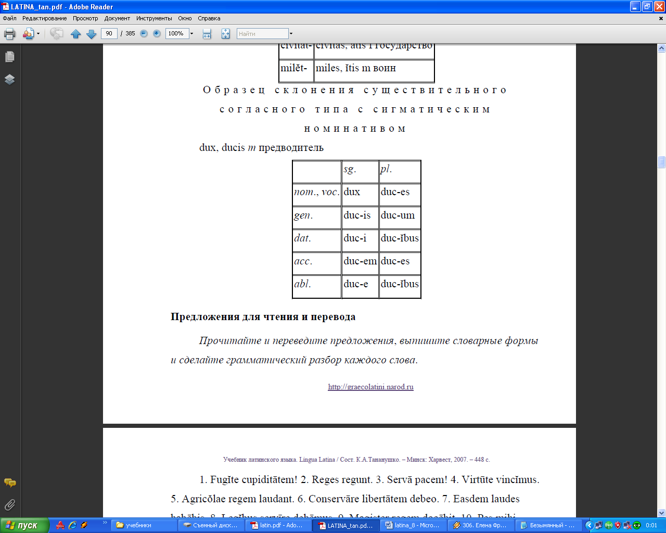
Task: Open the Файл menu
Action: (x=9, y=18)
